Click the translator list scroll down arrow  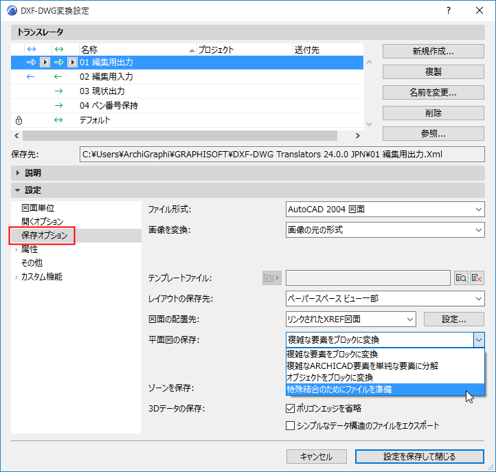tap(369, 124)
